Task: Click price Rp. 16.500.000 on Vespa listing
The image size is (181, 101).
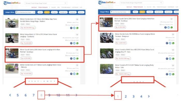Action: coord(26,43)
